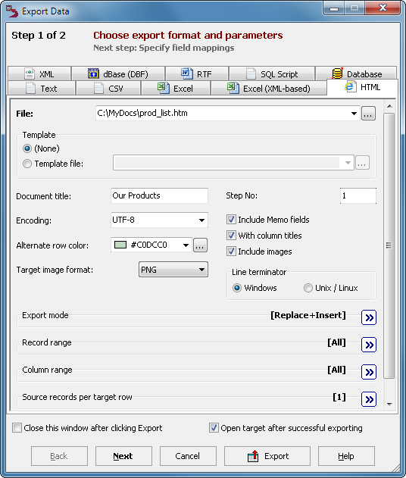The width and height of the screenshot is (406, 478).
Task: Click the Document title input field
Action: 159,195
